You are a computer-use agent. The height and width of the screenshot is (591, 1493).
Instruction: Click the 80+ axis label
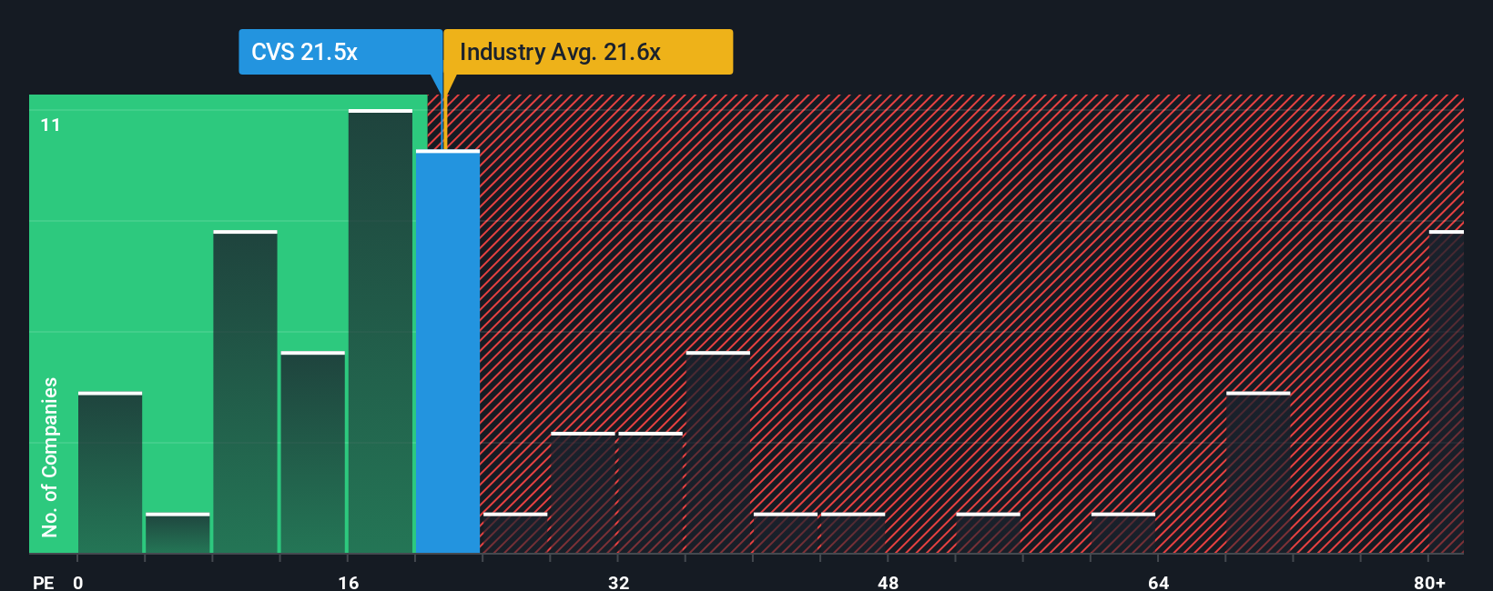tap(1429, 582)
